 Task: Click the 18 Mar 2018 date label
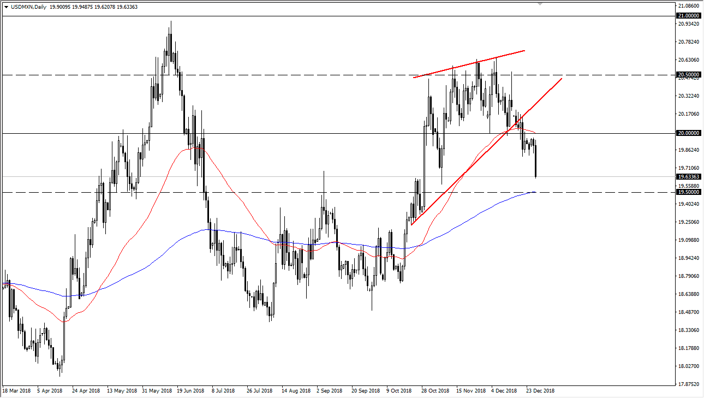16,391
